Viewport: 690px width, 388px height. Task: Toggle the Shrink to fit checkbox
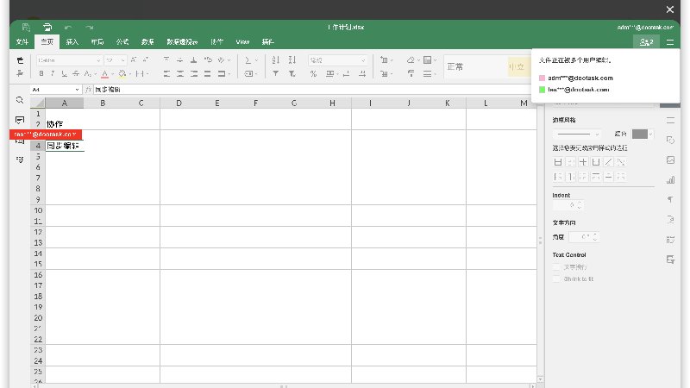[556, 278]
